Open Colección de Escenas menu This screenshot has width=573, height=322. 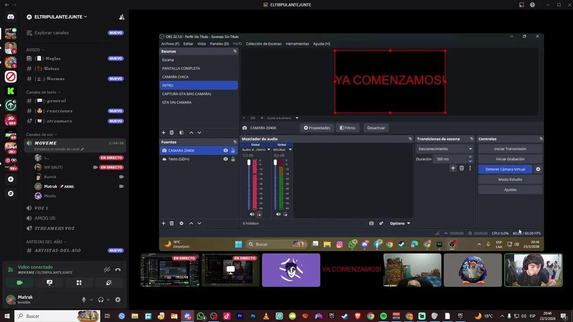[x=264, y=44]
